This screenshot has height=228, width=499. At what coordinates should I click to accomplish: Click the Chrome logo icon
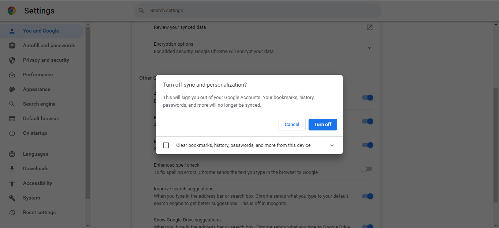pyautogui.click(x=12, y=11)
